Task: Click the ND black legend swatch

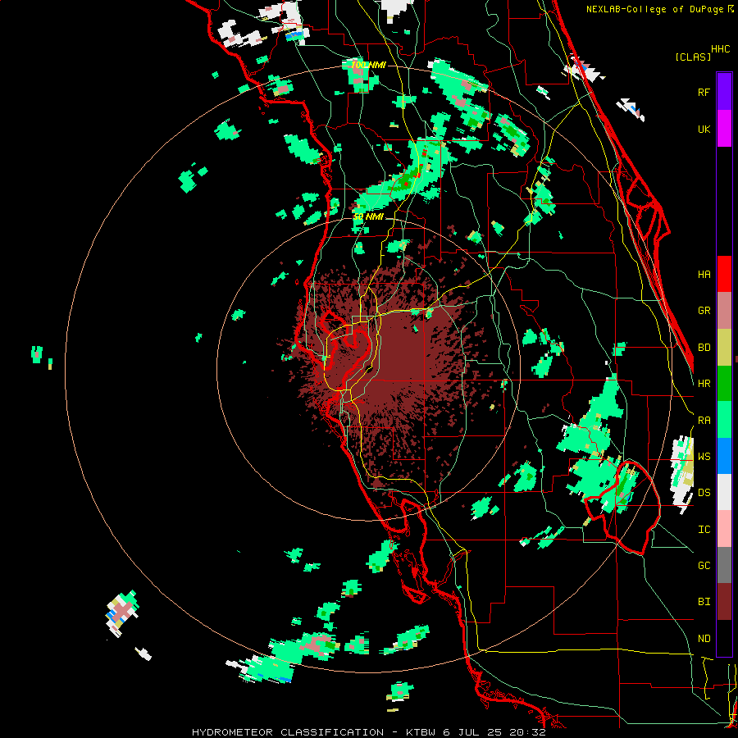Action: tap(724, 638)
